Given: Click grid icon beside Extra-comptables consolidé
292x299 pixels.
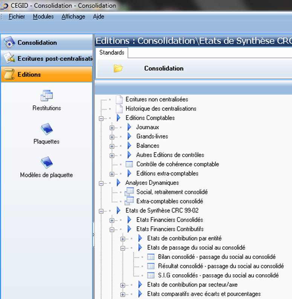Looking at the screenshot, I should click(129, 201).
